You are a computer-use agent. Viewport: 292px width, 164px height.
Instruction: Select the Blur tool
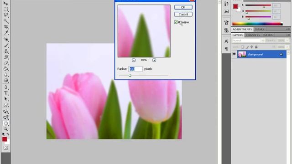click(x=6, y=75)
